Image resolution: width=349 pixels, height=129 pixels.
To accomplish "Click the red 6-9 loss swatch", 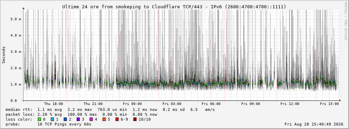I will click(117, 120).
